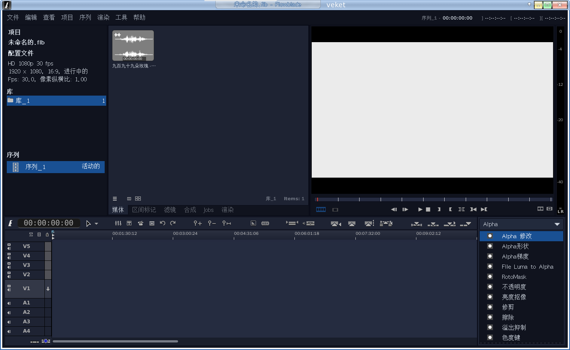This screenshot has height=350, width=570.
Task: Go to mark in position
Action: pos(473,209)
